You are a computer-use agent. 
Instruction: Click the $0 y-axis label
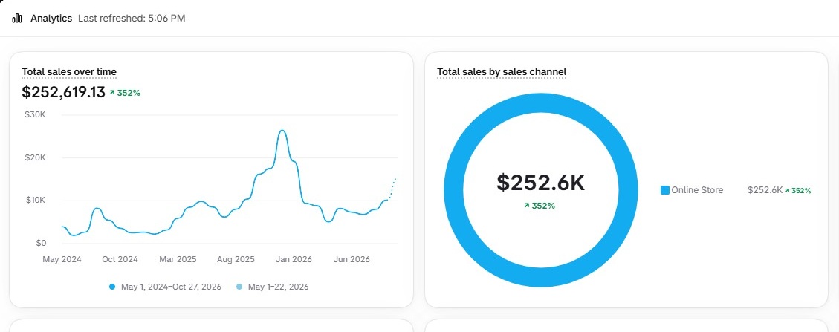click(x=41, y=244)
